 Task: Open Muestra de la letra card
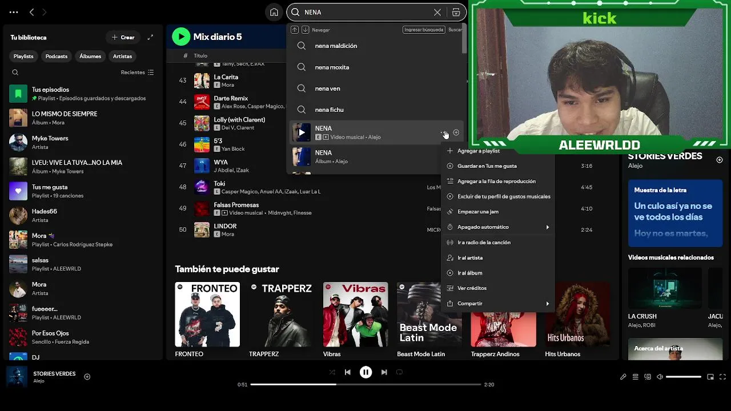[676, 214]
